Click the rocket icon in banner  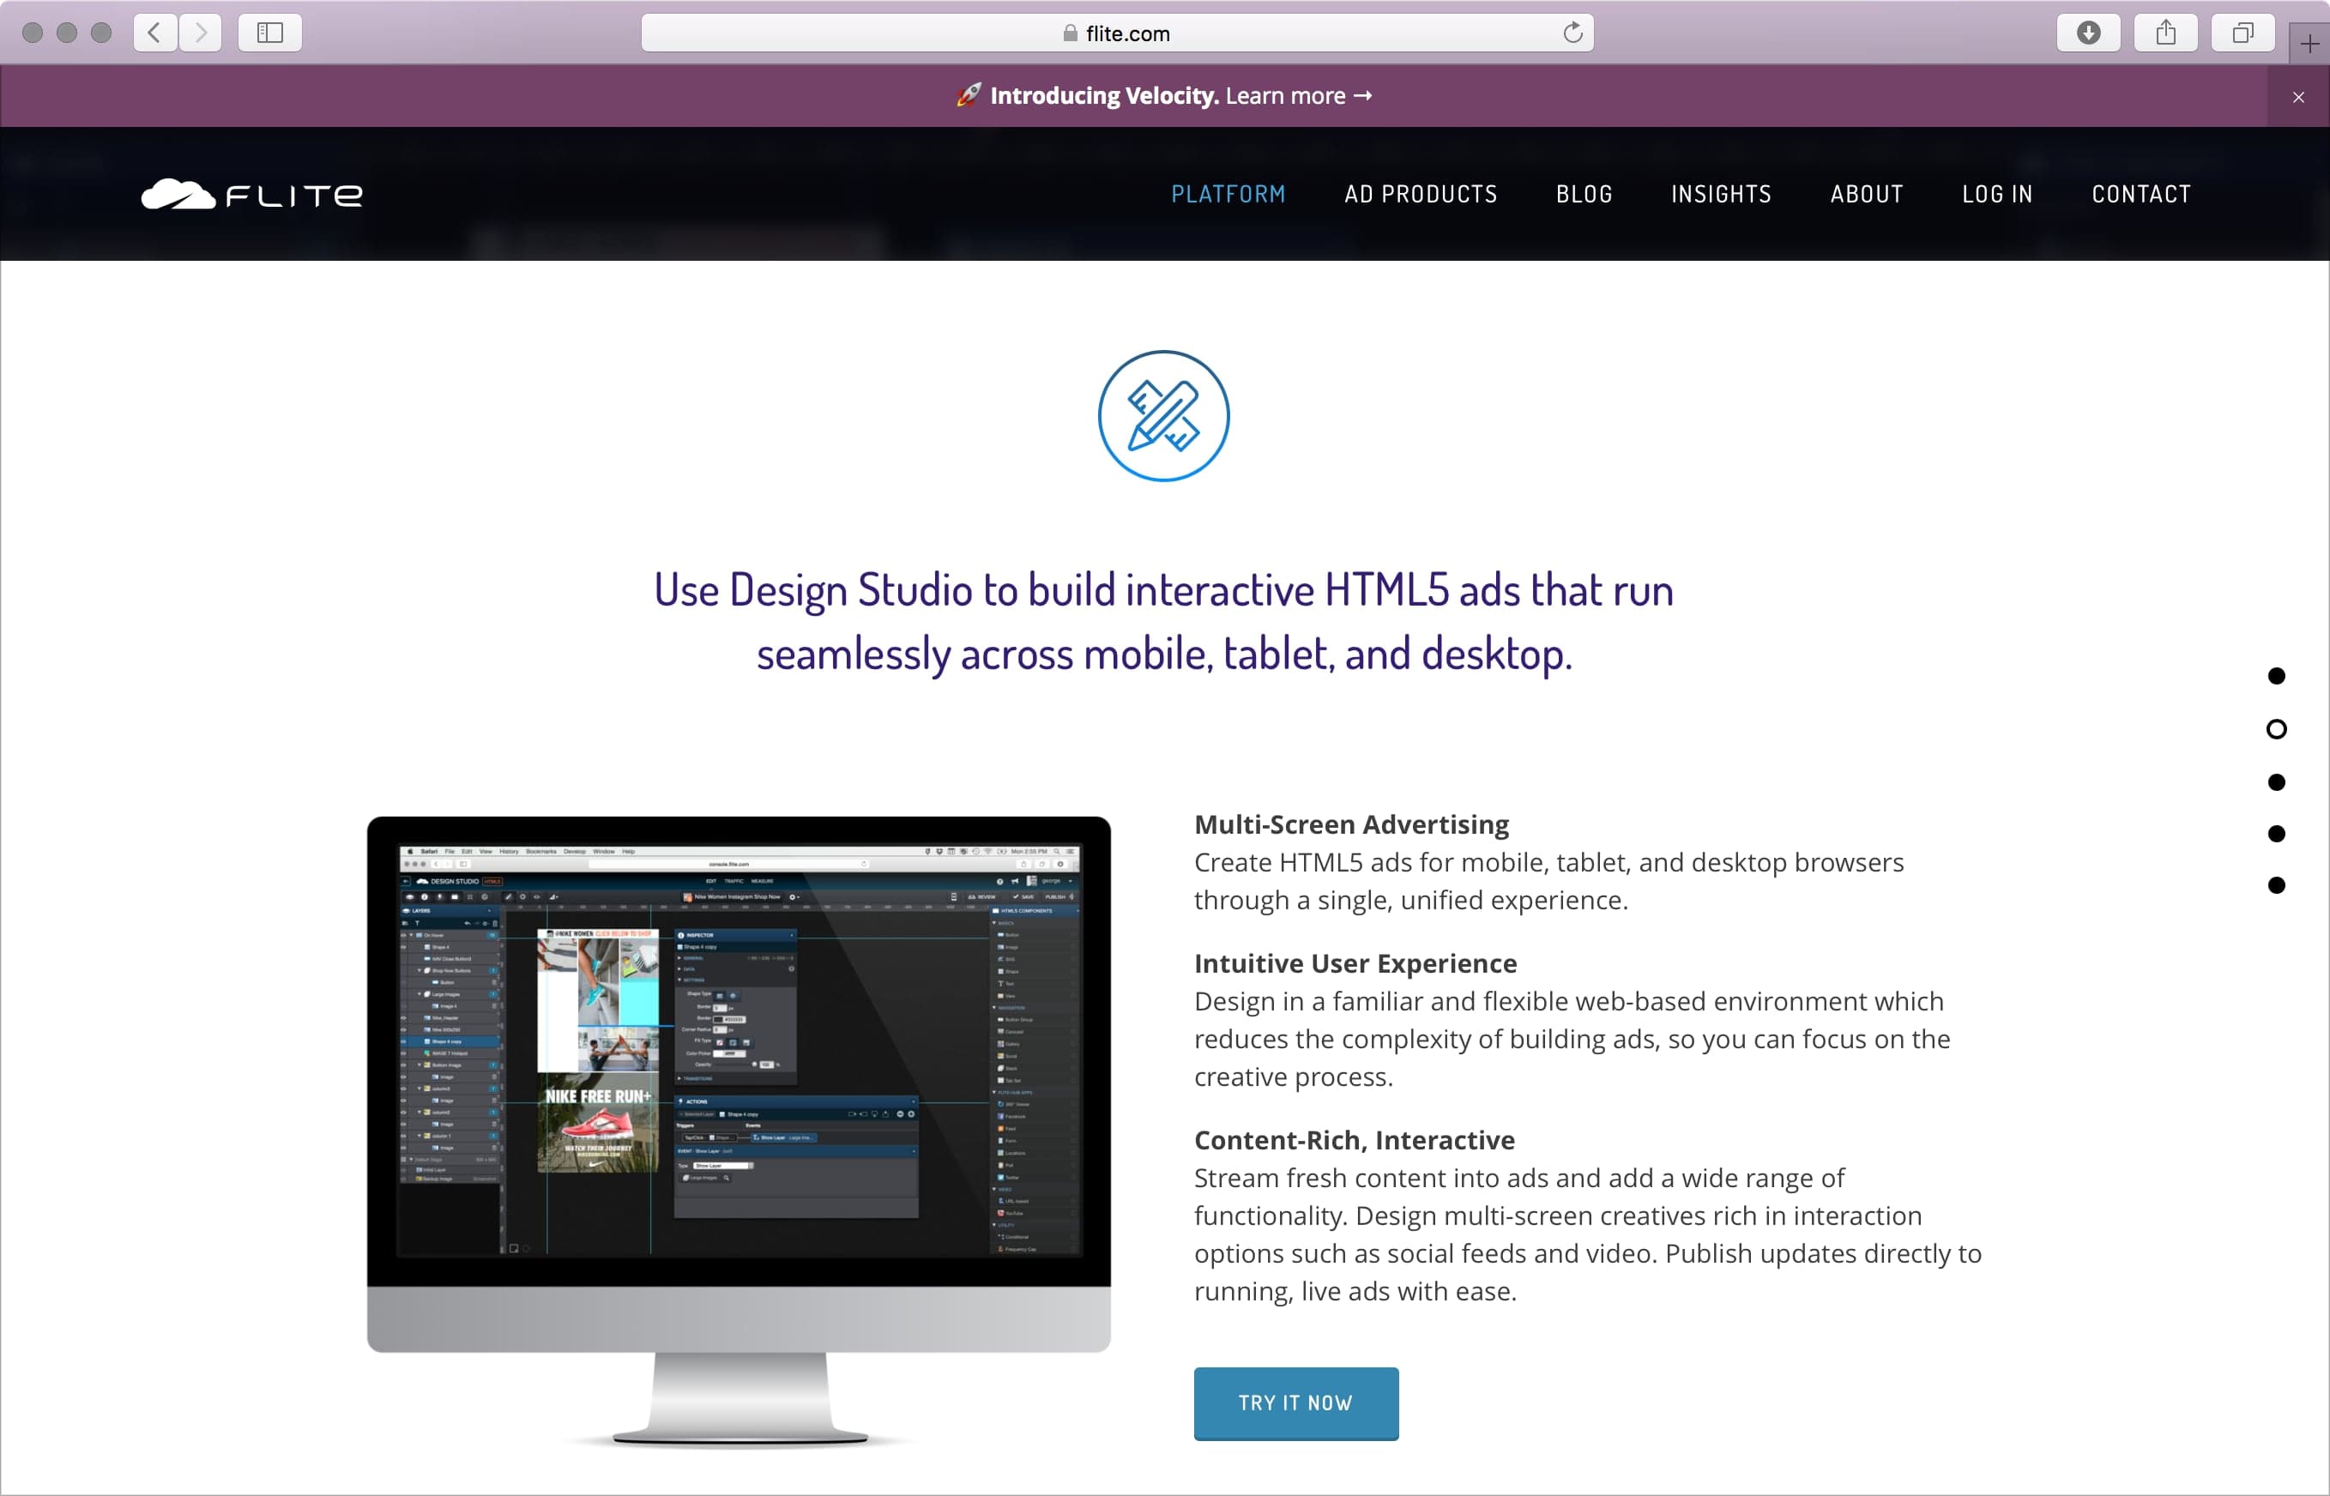[969, 95]
